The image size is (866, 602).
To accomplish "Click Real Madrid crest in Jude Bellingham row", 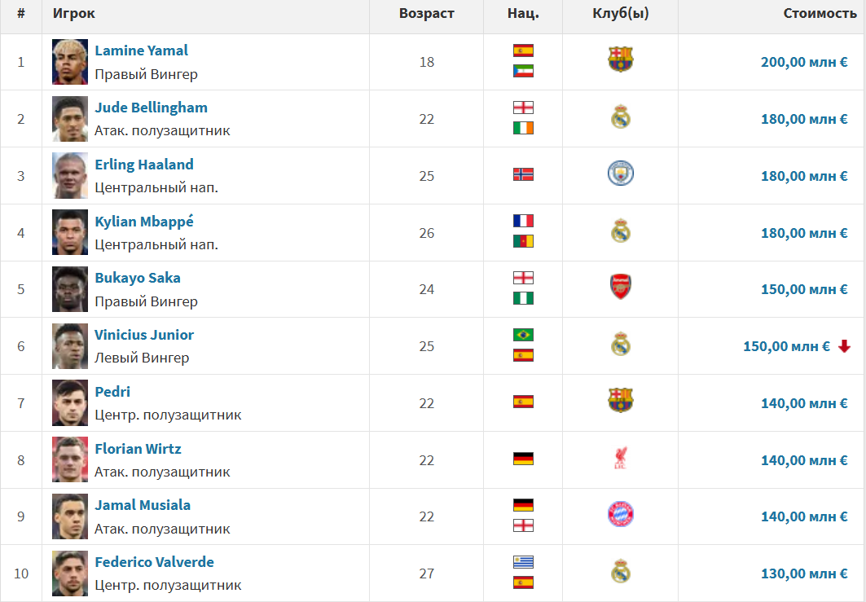I will click(620, 117).
